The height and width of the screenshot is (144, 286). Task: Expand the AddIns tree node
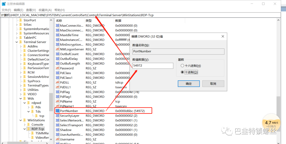point(21,46)
